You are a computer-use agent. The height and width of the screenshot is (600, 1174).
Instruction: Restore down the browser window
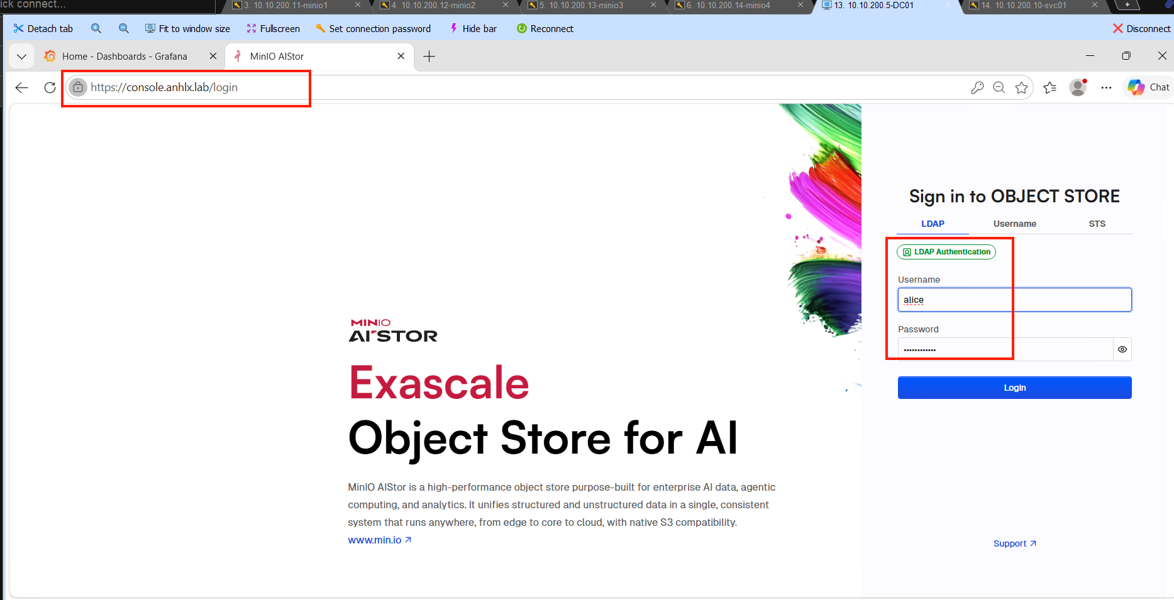pos(1126,56)
